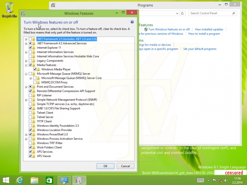Image resolution: width=247 pixels, height=185 pixels.
Task: Select Simple TCPIP services row text
Action: point(65,104)
